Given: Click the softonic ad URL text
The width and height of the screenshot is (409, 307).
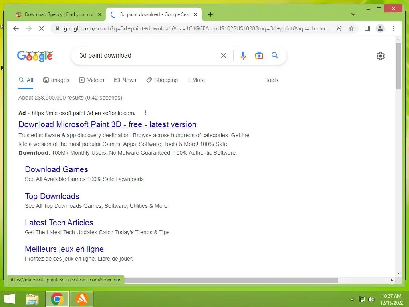Looking at the screenshot, I should [x=83, y=113].
